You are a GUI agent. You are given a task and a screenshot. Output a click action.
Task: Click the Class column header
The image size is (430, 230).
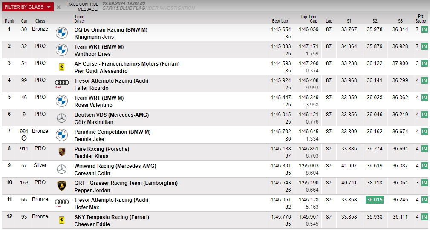[x=40, y=21]
